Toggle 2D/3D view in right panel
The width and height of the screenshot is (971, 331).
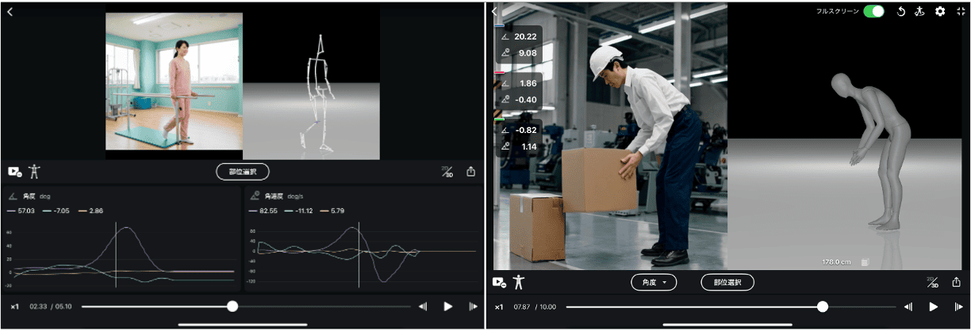point(933,282)
